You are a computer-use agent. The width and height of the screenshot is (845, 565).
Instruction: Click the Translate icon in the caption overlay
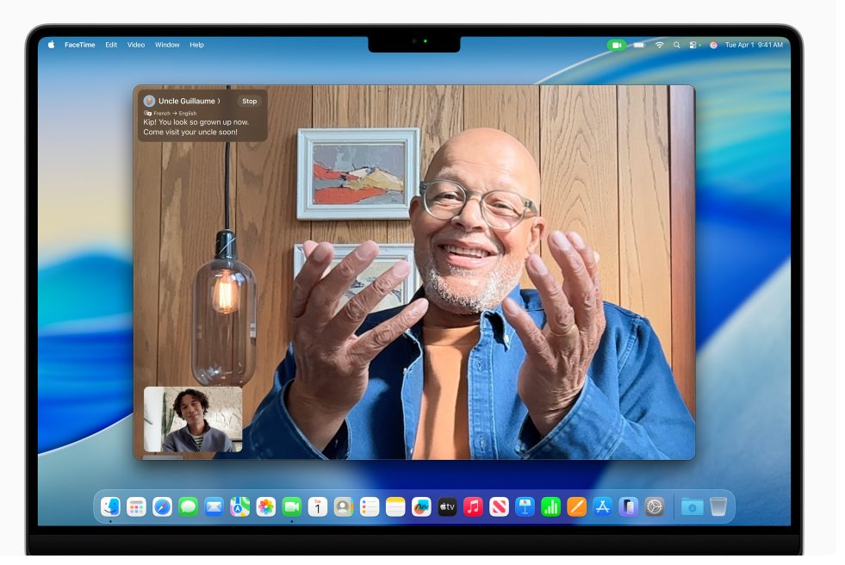148,112
